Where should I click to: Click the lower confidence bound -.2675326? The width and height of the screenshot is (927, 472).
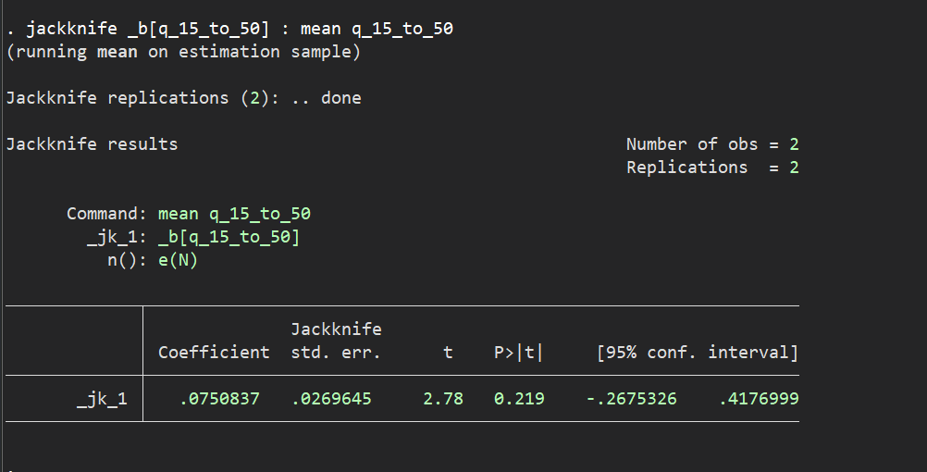click(631, 399)
